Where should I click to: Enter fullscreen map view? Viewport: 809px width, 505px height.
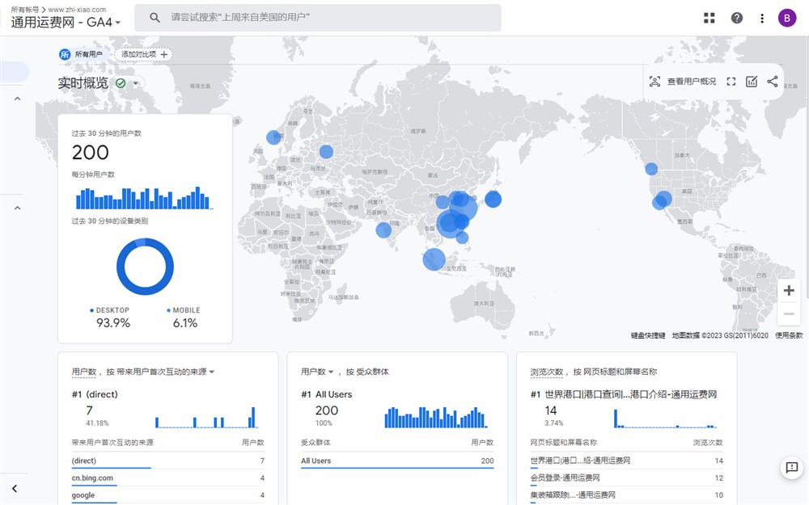[x=731, y=82]
